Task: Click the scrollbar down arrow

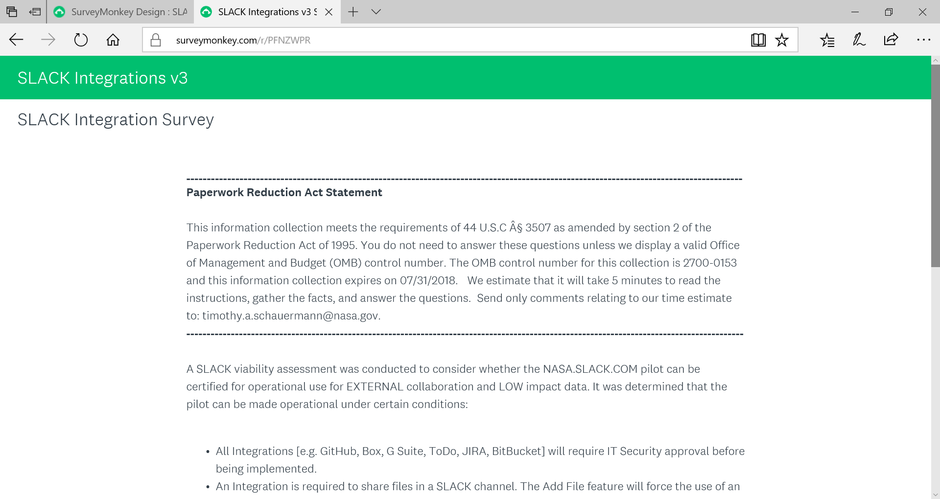Action: [x=935, y=495]
